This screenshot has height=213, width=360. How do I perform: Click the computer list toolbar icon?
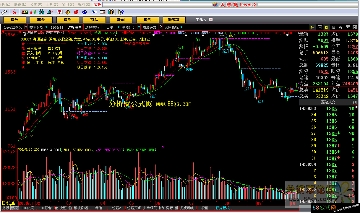coord(94,12)
